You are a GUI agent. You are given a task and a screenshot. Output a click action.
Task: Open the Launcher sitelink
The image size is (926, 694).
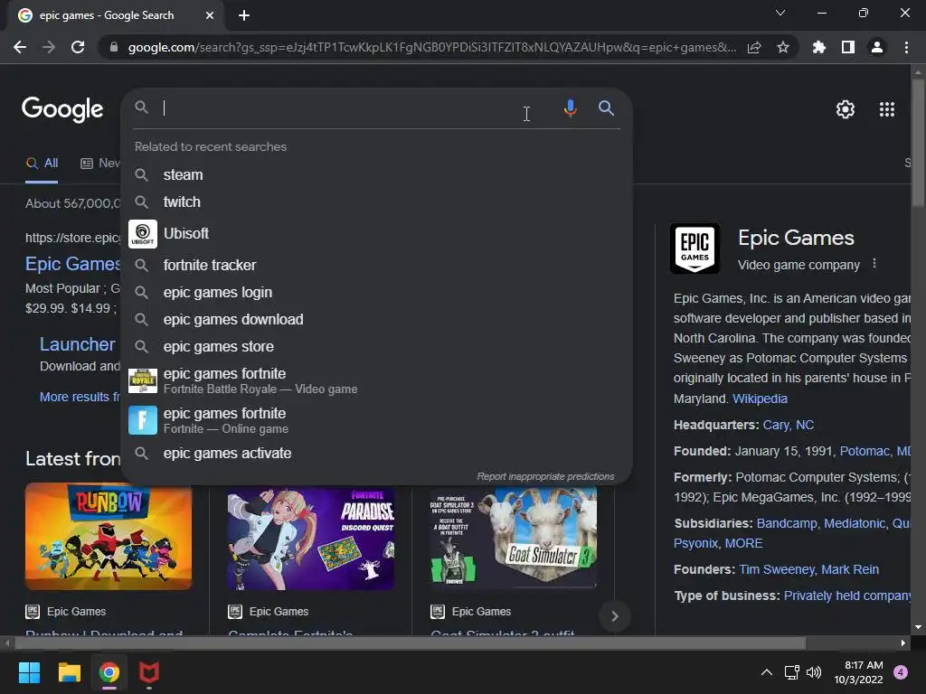pyautogui.click(x=78, y=344)
